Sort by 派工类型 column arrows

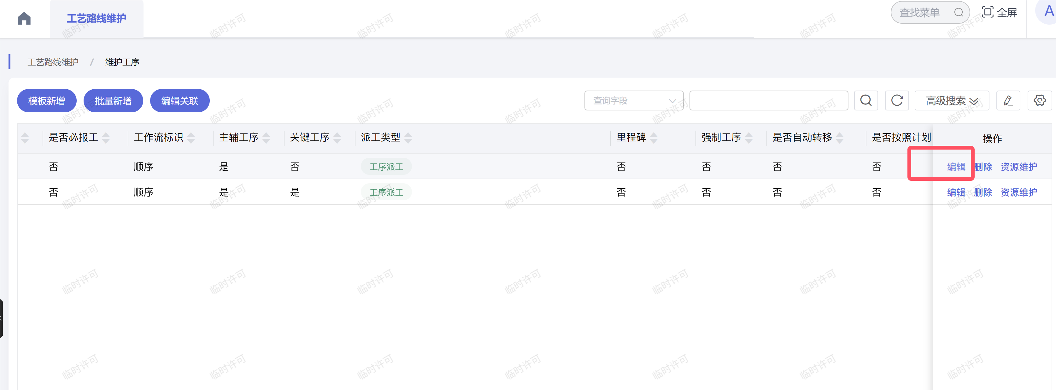pos(408,138)
